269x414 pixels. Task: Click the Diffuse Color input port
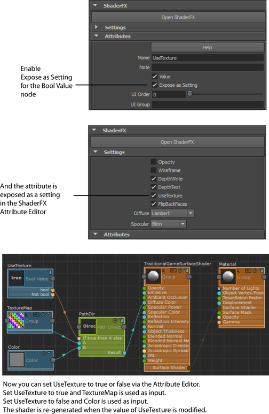click(144, 303)
